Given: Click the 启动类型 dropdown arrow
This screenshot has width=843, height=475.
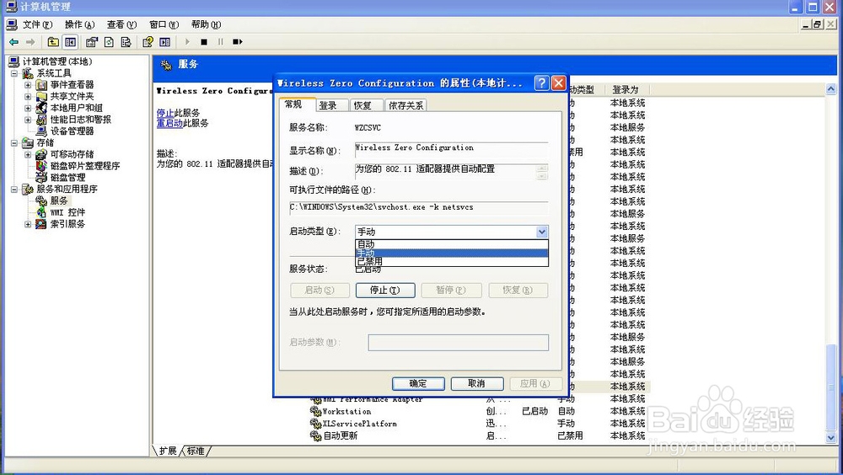Looking at the screenshot, I should 542,232.
